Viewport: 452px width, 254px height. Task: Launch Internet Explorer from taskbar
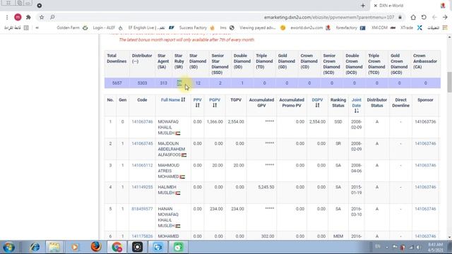(x=35, y=247)
